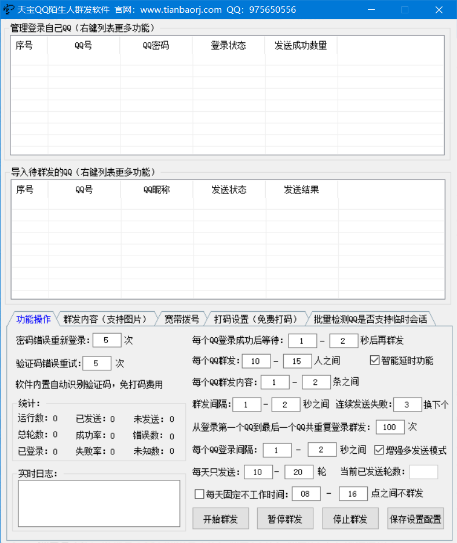This screenshot has width=457, height=543.
Task: Open the 宽带拨号 tab
Action: coord(181,319)
